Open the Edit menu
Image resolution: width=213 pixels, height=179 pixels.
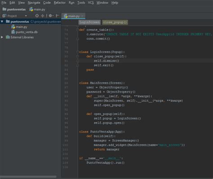[12, 3]
